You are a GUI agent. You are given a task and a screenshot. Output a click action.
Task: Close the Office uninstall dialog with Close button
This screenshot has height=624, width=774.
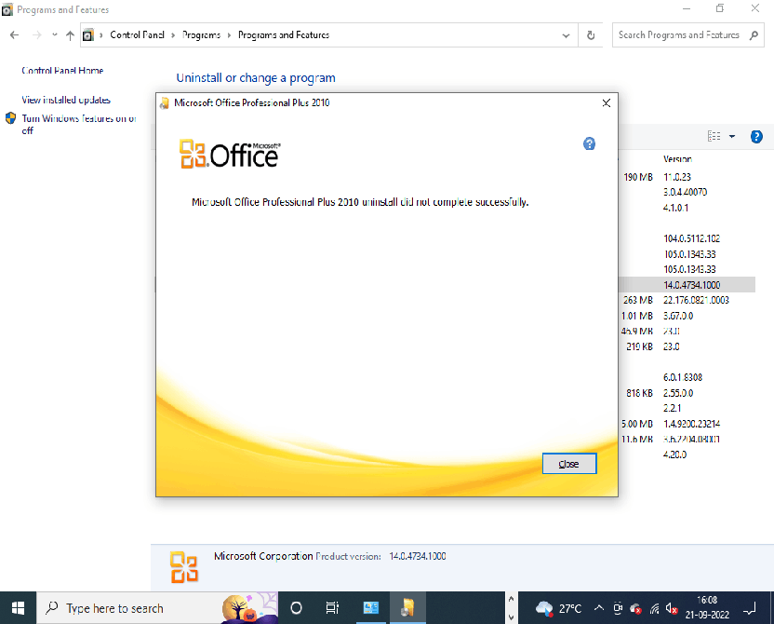[x=568, y=463]
